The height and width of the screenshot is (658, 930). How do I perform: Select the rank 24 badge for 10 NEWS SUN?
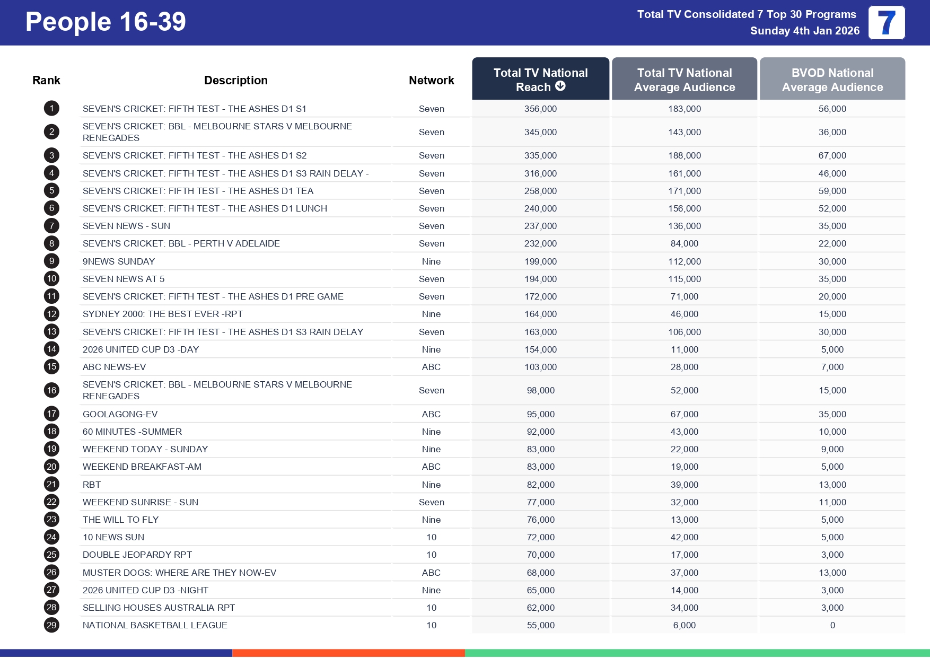point(51,537)
